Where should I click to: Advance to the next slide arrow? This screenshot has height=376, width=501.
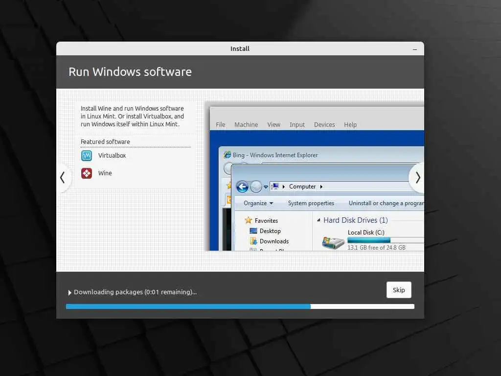pyautogui.click(x=418, y=177)
